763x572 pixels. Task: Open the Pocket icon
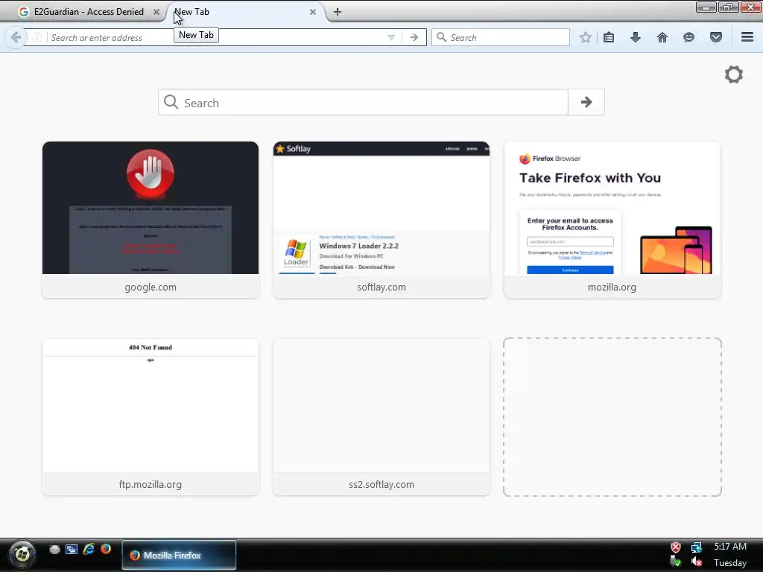[x=716, y=37]
